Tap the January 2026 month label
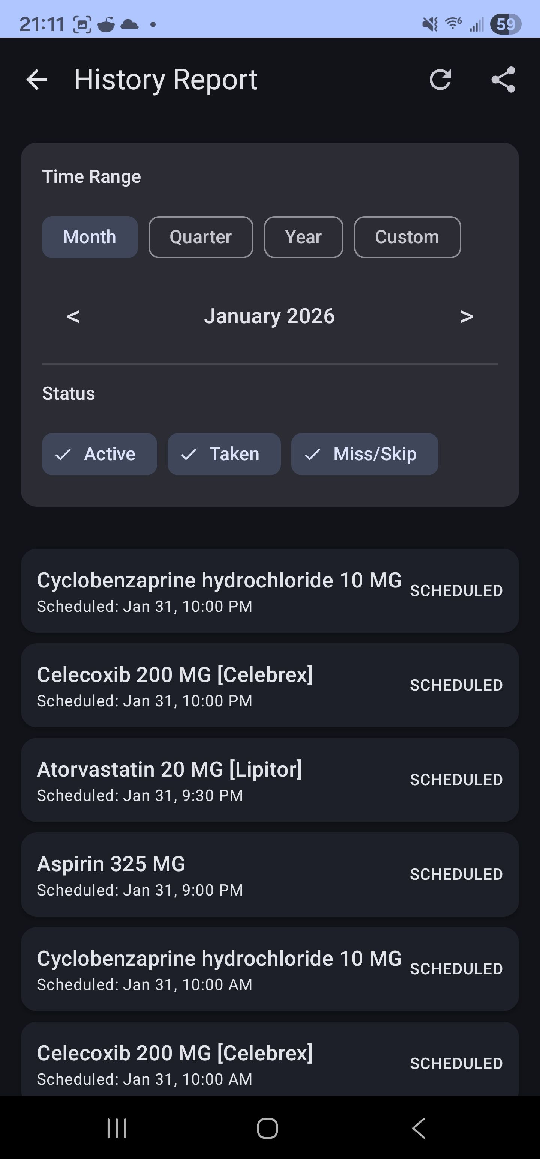 [x=269, y=316]
